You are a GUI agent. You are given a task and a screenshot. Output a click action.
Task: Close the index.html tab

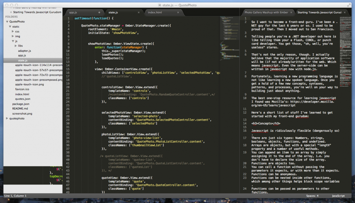[177, 12]
